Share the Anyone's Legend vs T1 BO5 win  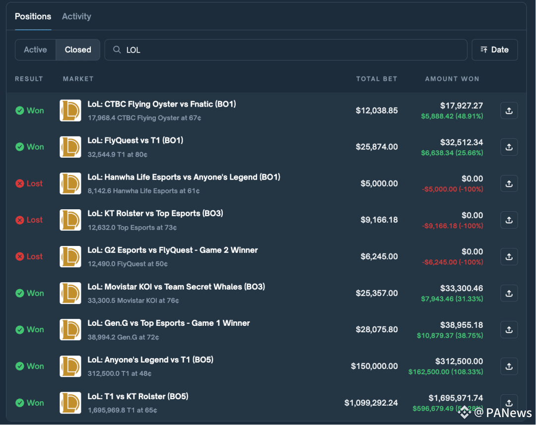(x=509, y=366)
